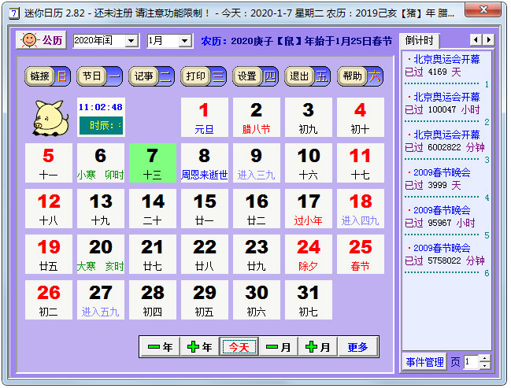Click countdown entry 已过 95967 小时

(440, 223)
